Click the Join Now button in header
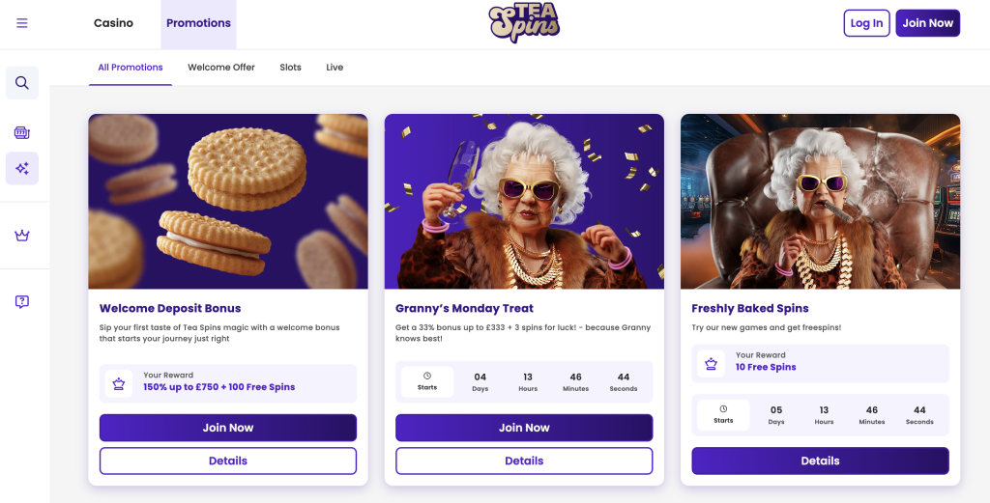The height and width of the screenshot is (503, 990). (x=927, y=23)
